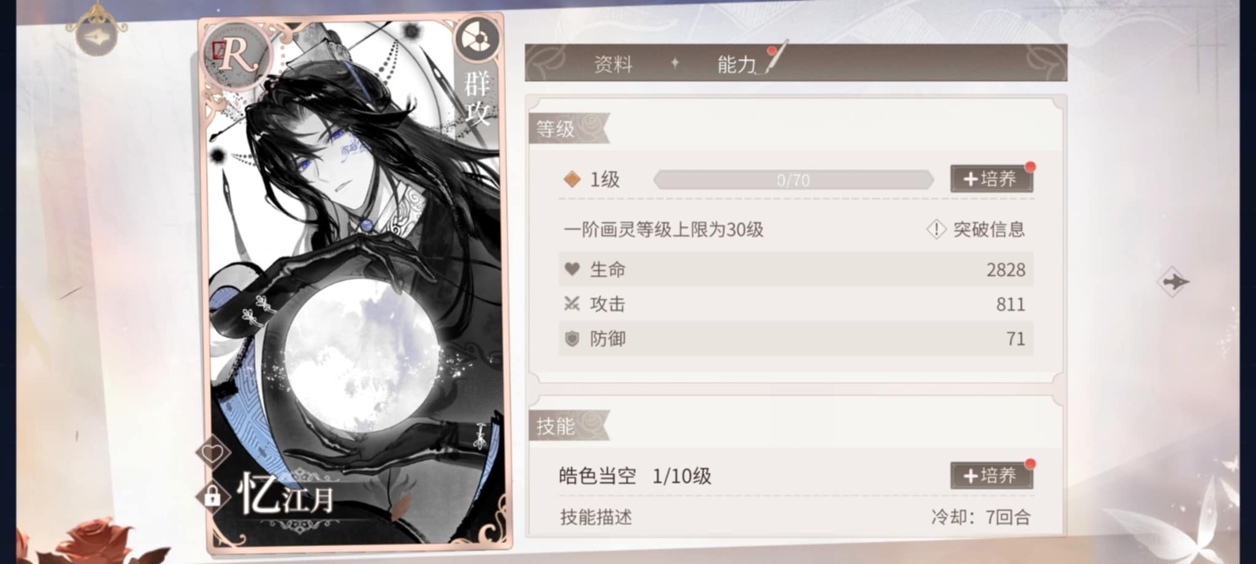Click the 培养 button for skill 皓色当空

[991, 475]
